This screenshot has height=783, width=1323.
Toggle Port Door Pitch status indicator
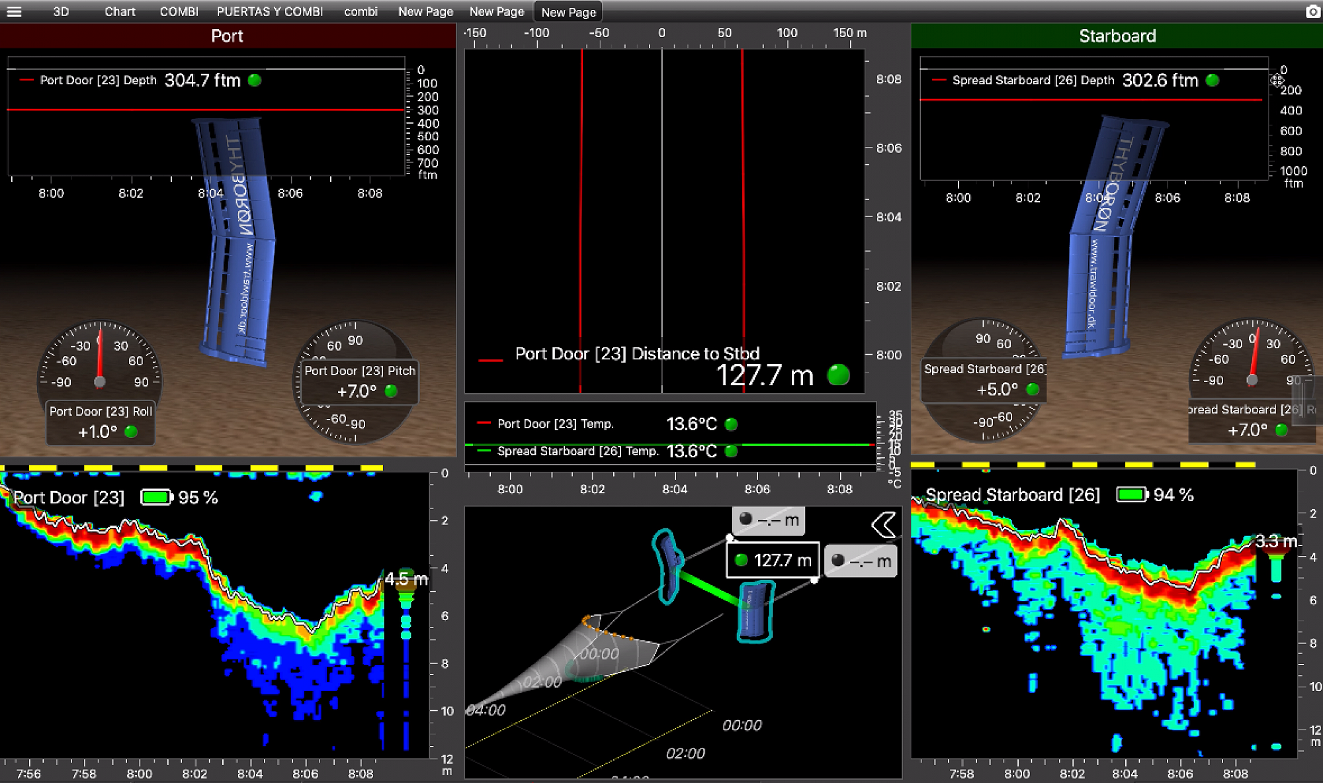391,391
